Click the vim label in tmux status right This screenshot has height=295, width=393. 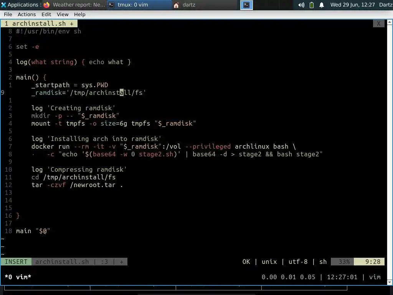(x=375, y=277)
